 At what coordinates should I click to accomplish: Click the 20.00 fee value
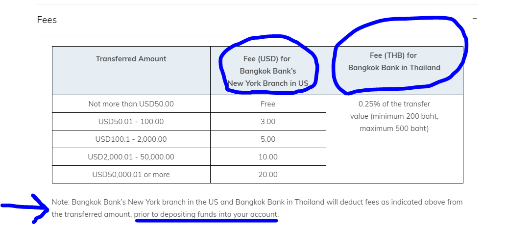pos(268,174)
